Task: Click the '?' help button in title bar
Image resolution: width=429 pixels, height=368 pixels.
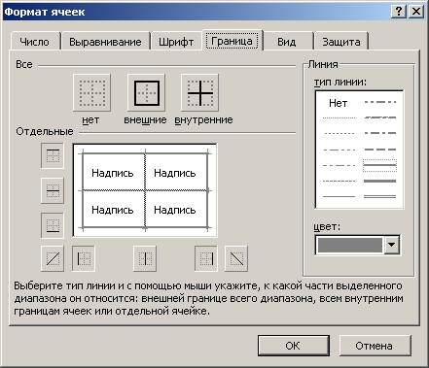Action: point(399,12)
